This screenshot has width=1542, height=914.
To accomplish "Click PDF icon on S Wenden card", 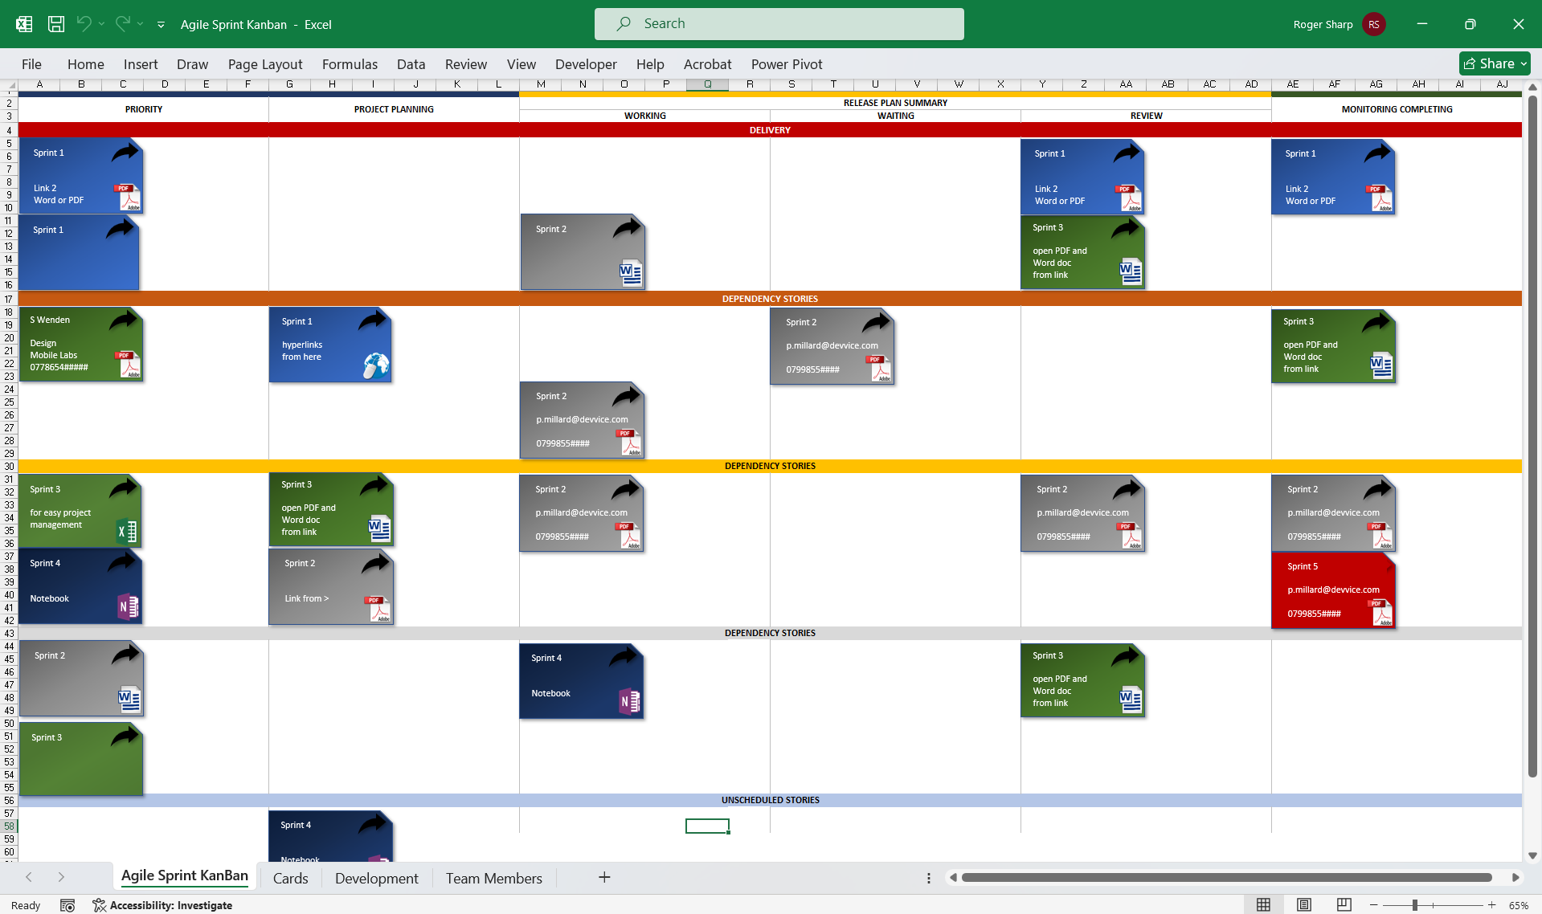I will [127, 364].
